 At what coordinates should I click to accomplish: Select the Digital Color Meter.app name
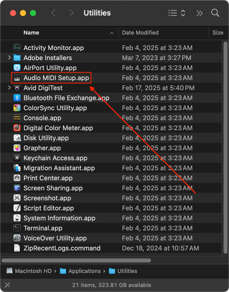click(x=58, y=128)
